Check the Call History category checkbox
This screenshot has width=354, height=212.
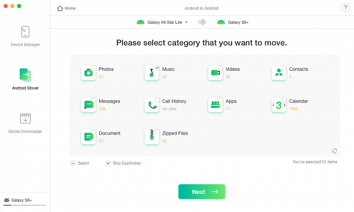[x=157, y=100]
